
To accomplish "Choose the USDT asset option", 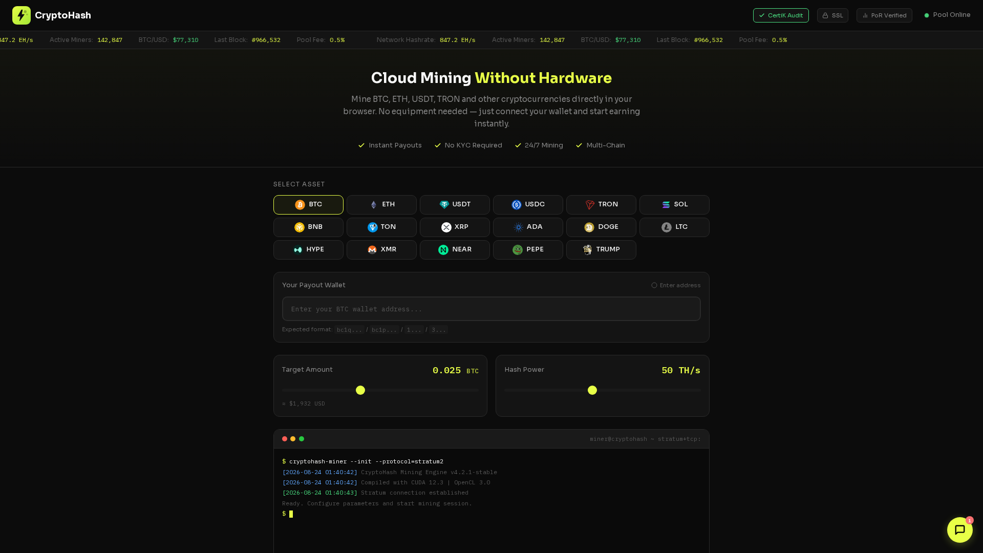I will click(x=455, y=205).
